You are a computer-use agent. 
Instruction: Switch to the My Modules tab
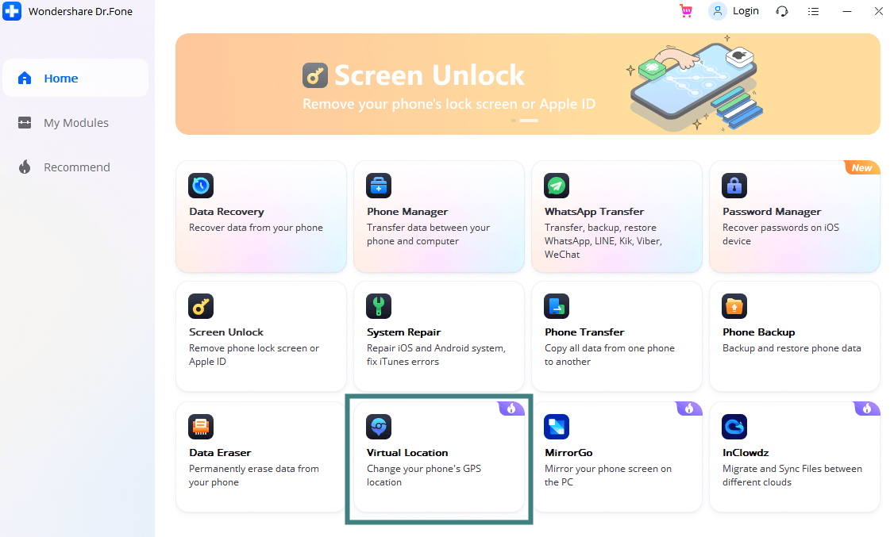coord(75,123)
